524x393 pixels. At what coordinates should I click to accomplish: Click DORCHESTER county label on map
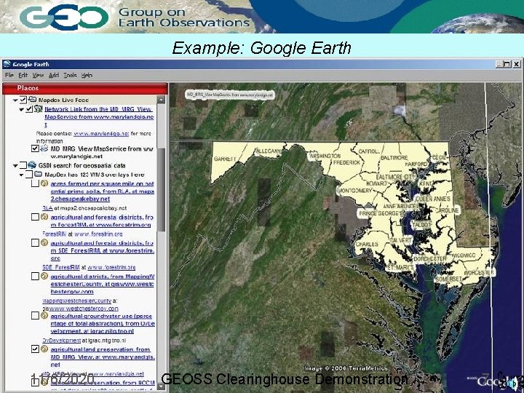(430, 258)
